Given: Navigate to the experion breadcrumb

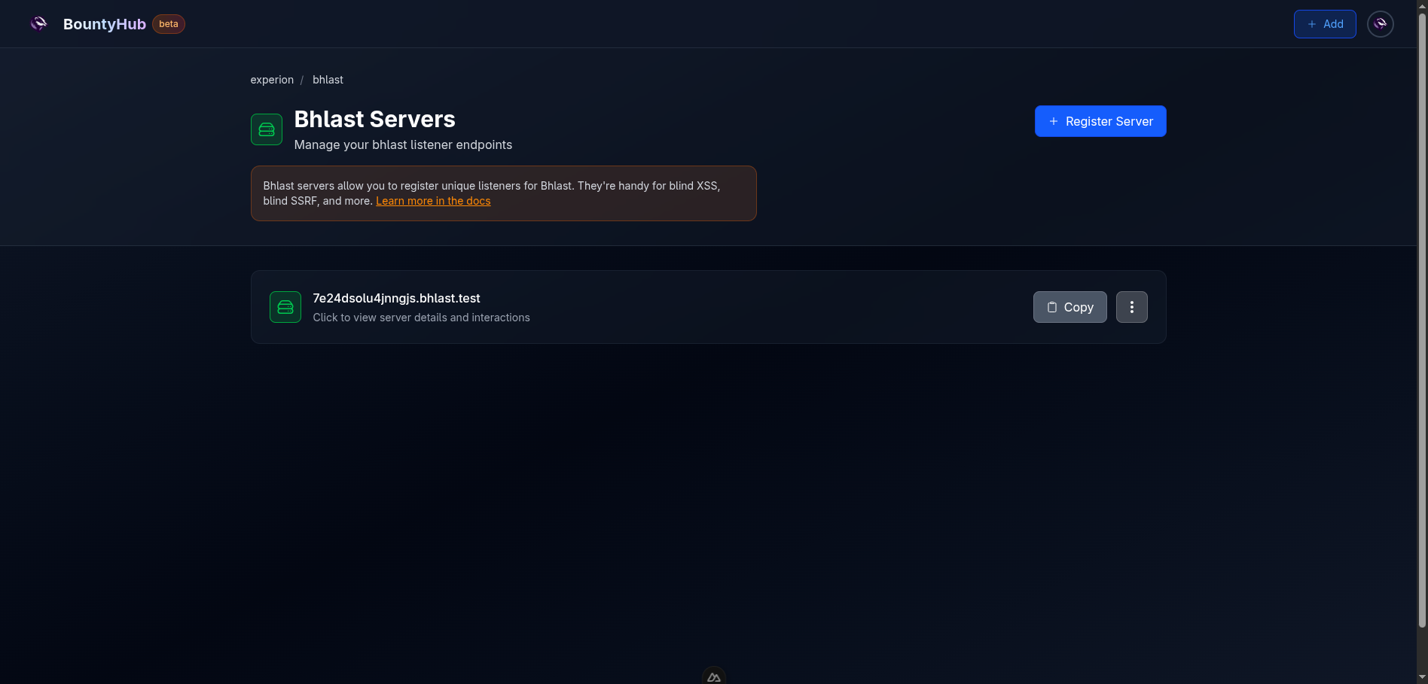Looking at the screenshot, I should pyautogui.click(x=272, y=80).
